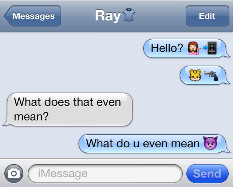
Task: Tap the tiger face emoji
Action: [195, 75]
